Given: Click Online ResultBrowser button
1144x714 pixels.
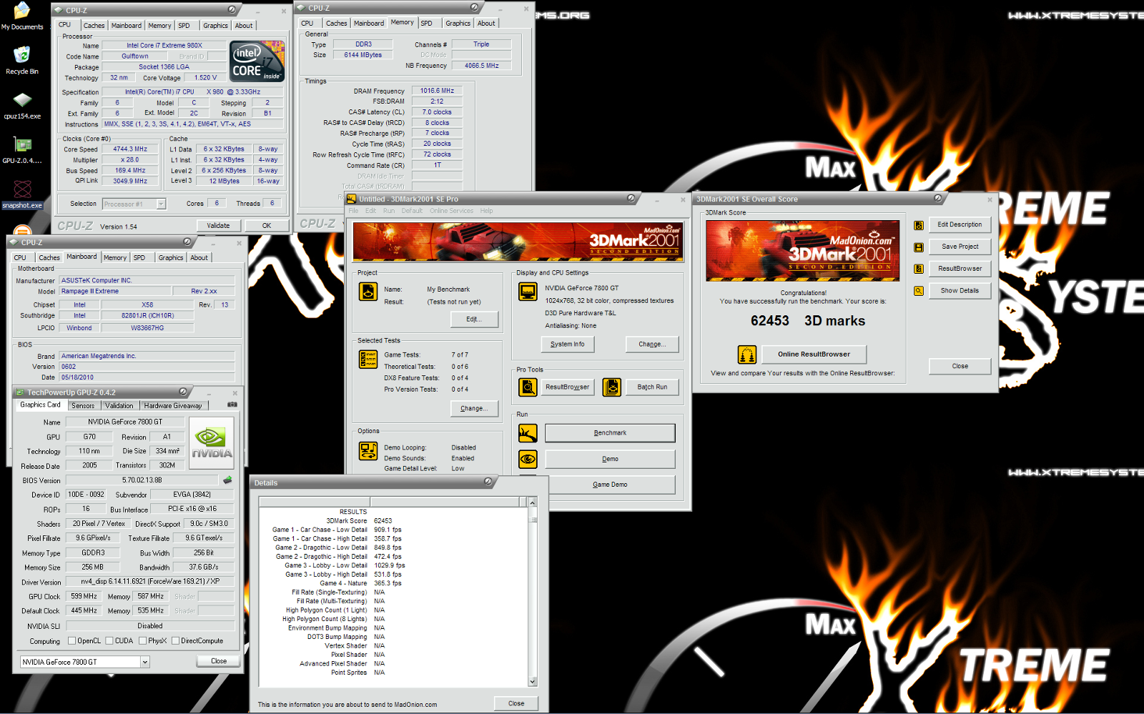Looking at the screenshot, I should coord(814,354).
